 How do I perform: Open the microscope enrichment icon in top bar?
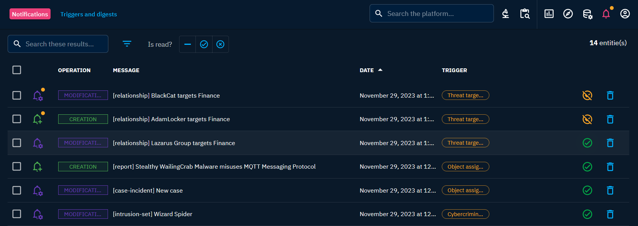[505, 14]
